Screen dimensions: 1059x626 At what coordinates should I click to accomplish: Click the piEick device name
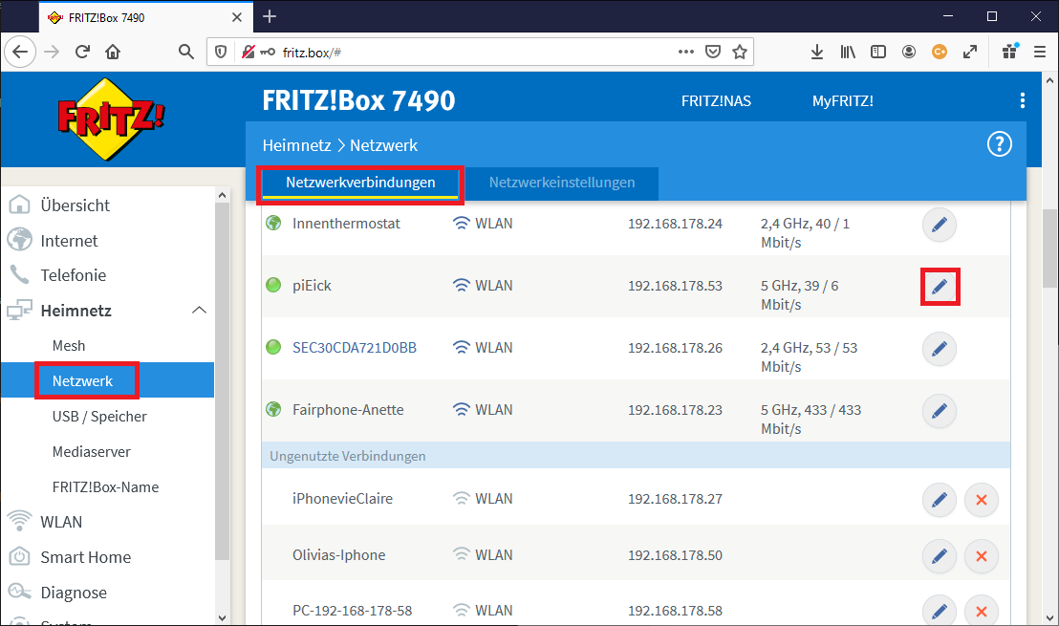point(312,286)
